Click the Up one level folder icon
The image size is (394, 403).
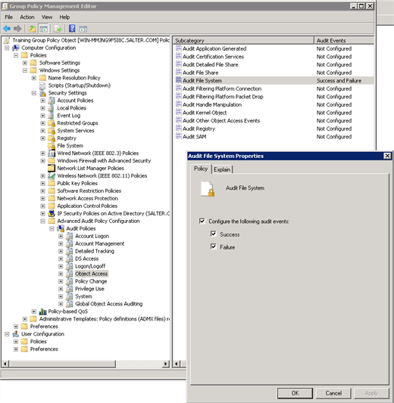32,29
